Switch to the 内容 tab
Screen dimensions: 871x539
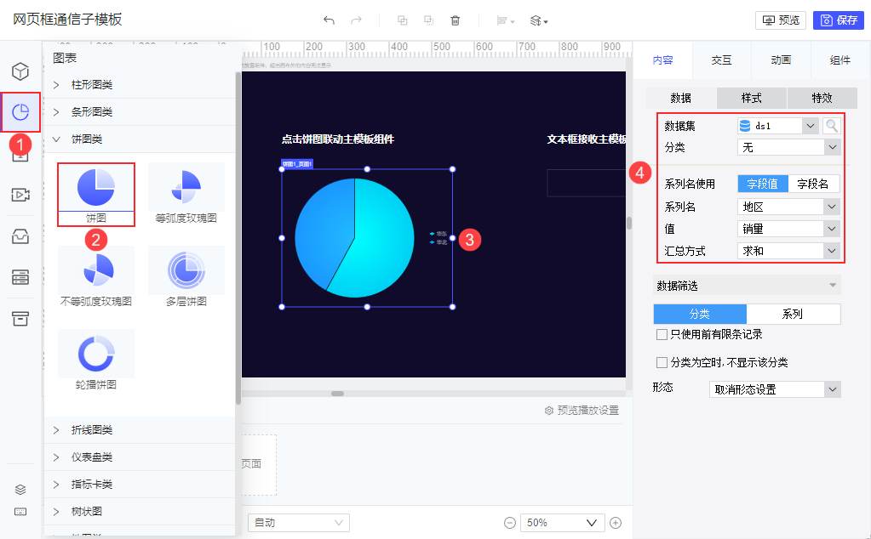pyautogui.click(x=662, y=60)
